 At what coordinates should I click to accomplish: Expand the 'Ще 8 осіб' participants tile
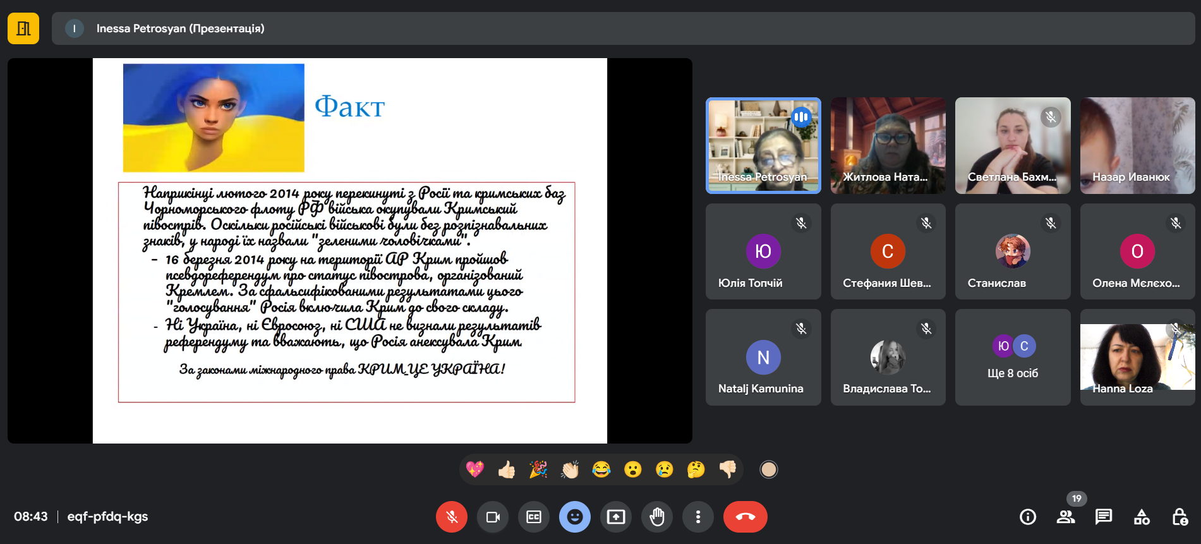[x=1013, y=358]
